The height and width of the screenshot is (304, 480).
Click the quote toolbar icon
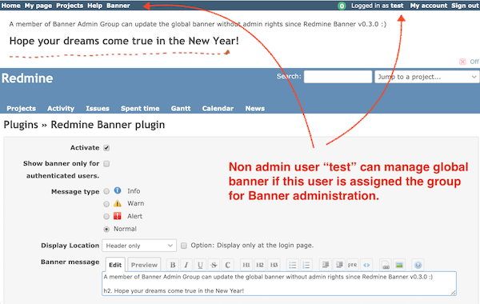(x=325, y=265)
